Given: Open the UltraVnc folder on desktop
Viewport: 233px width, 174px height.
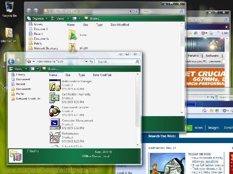Looking at the screenshot, I should pyautogui.click(x=9, y=35).
